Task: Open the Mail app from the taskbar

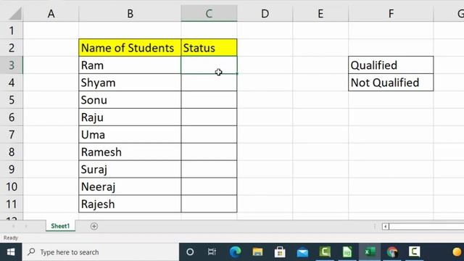Action: pos(302,252)
